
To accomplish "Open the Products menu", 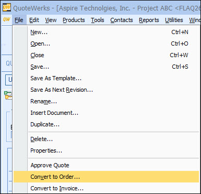I will point(74,20).
